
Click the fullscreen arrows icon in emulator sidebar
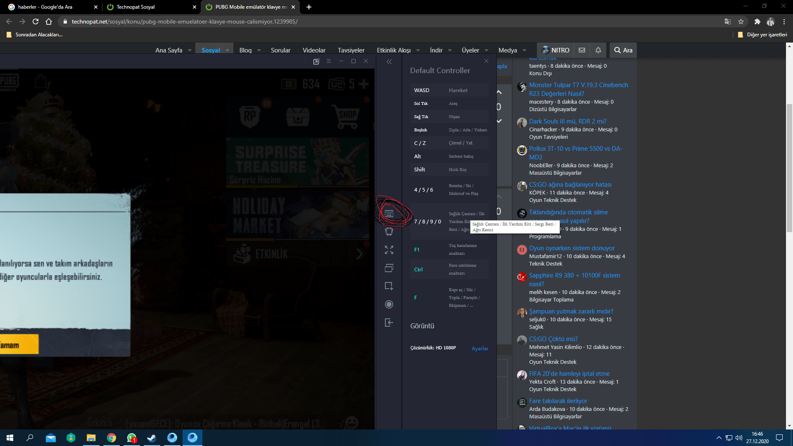click(x=389, y=250)
